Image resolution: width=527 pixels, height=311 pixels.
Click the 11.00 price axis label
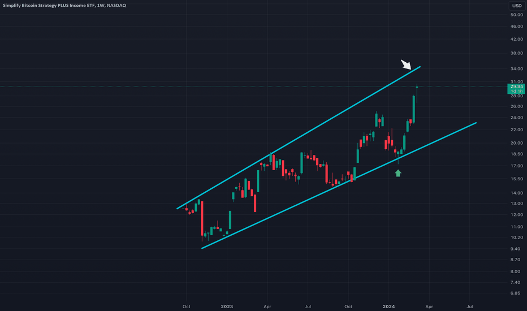click(x=516, y=227)
